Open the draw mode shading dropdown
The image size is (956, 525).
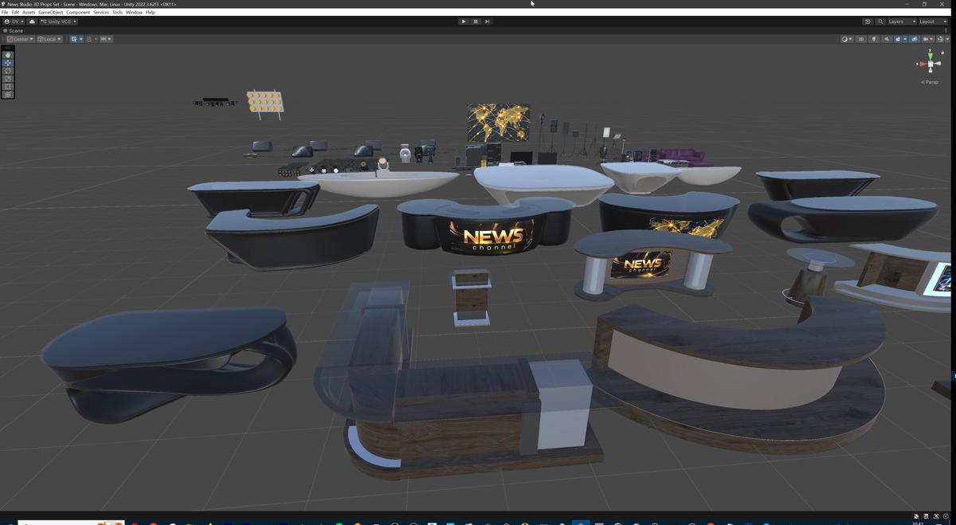848,39
